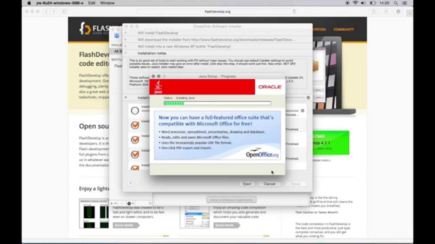Image resolution: width=435 pixels, height=244 pixels.
Task: Cancel overall installation with the x icon
Action: (x=308, y=98)
